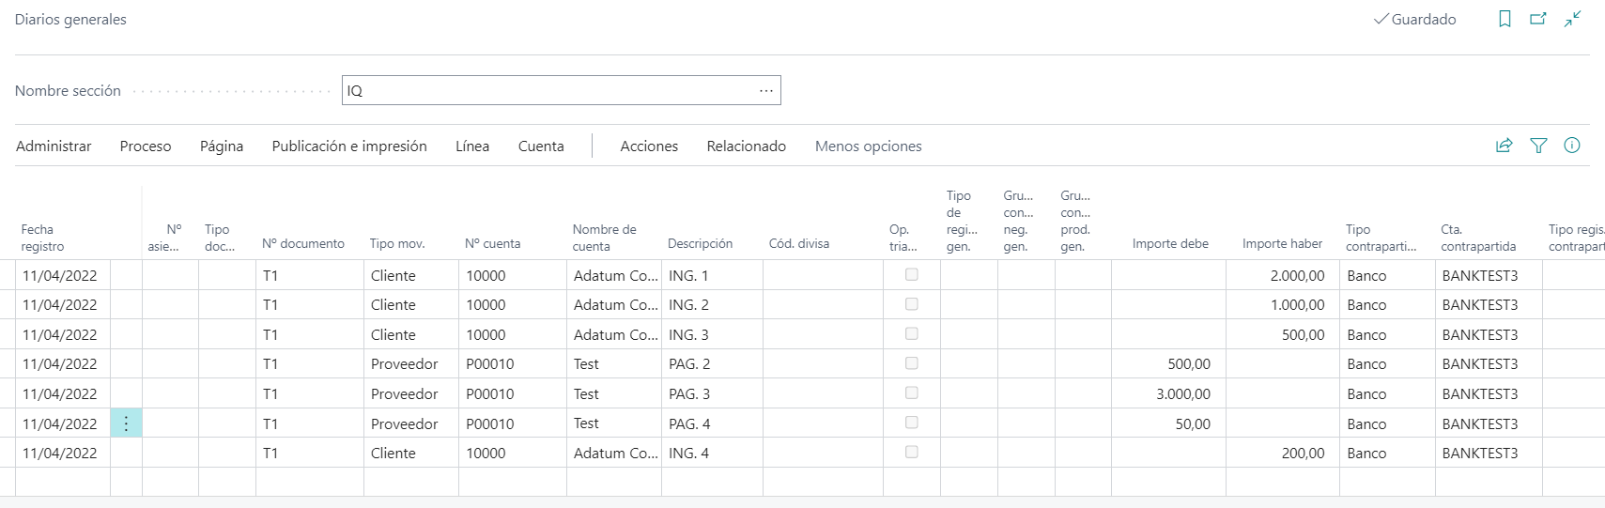Expand the Publicación e impresión menu

coord(349,146)
